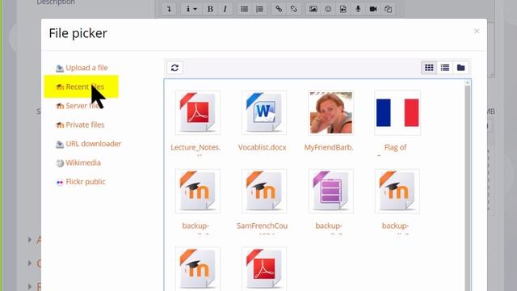Image resolution: width=517 pixels, height=291 pixels.
Task: Click the Flickr dots icon
Action: tap(60, 182)
